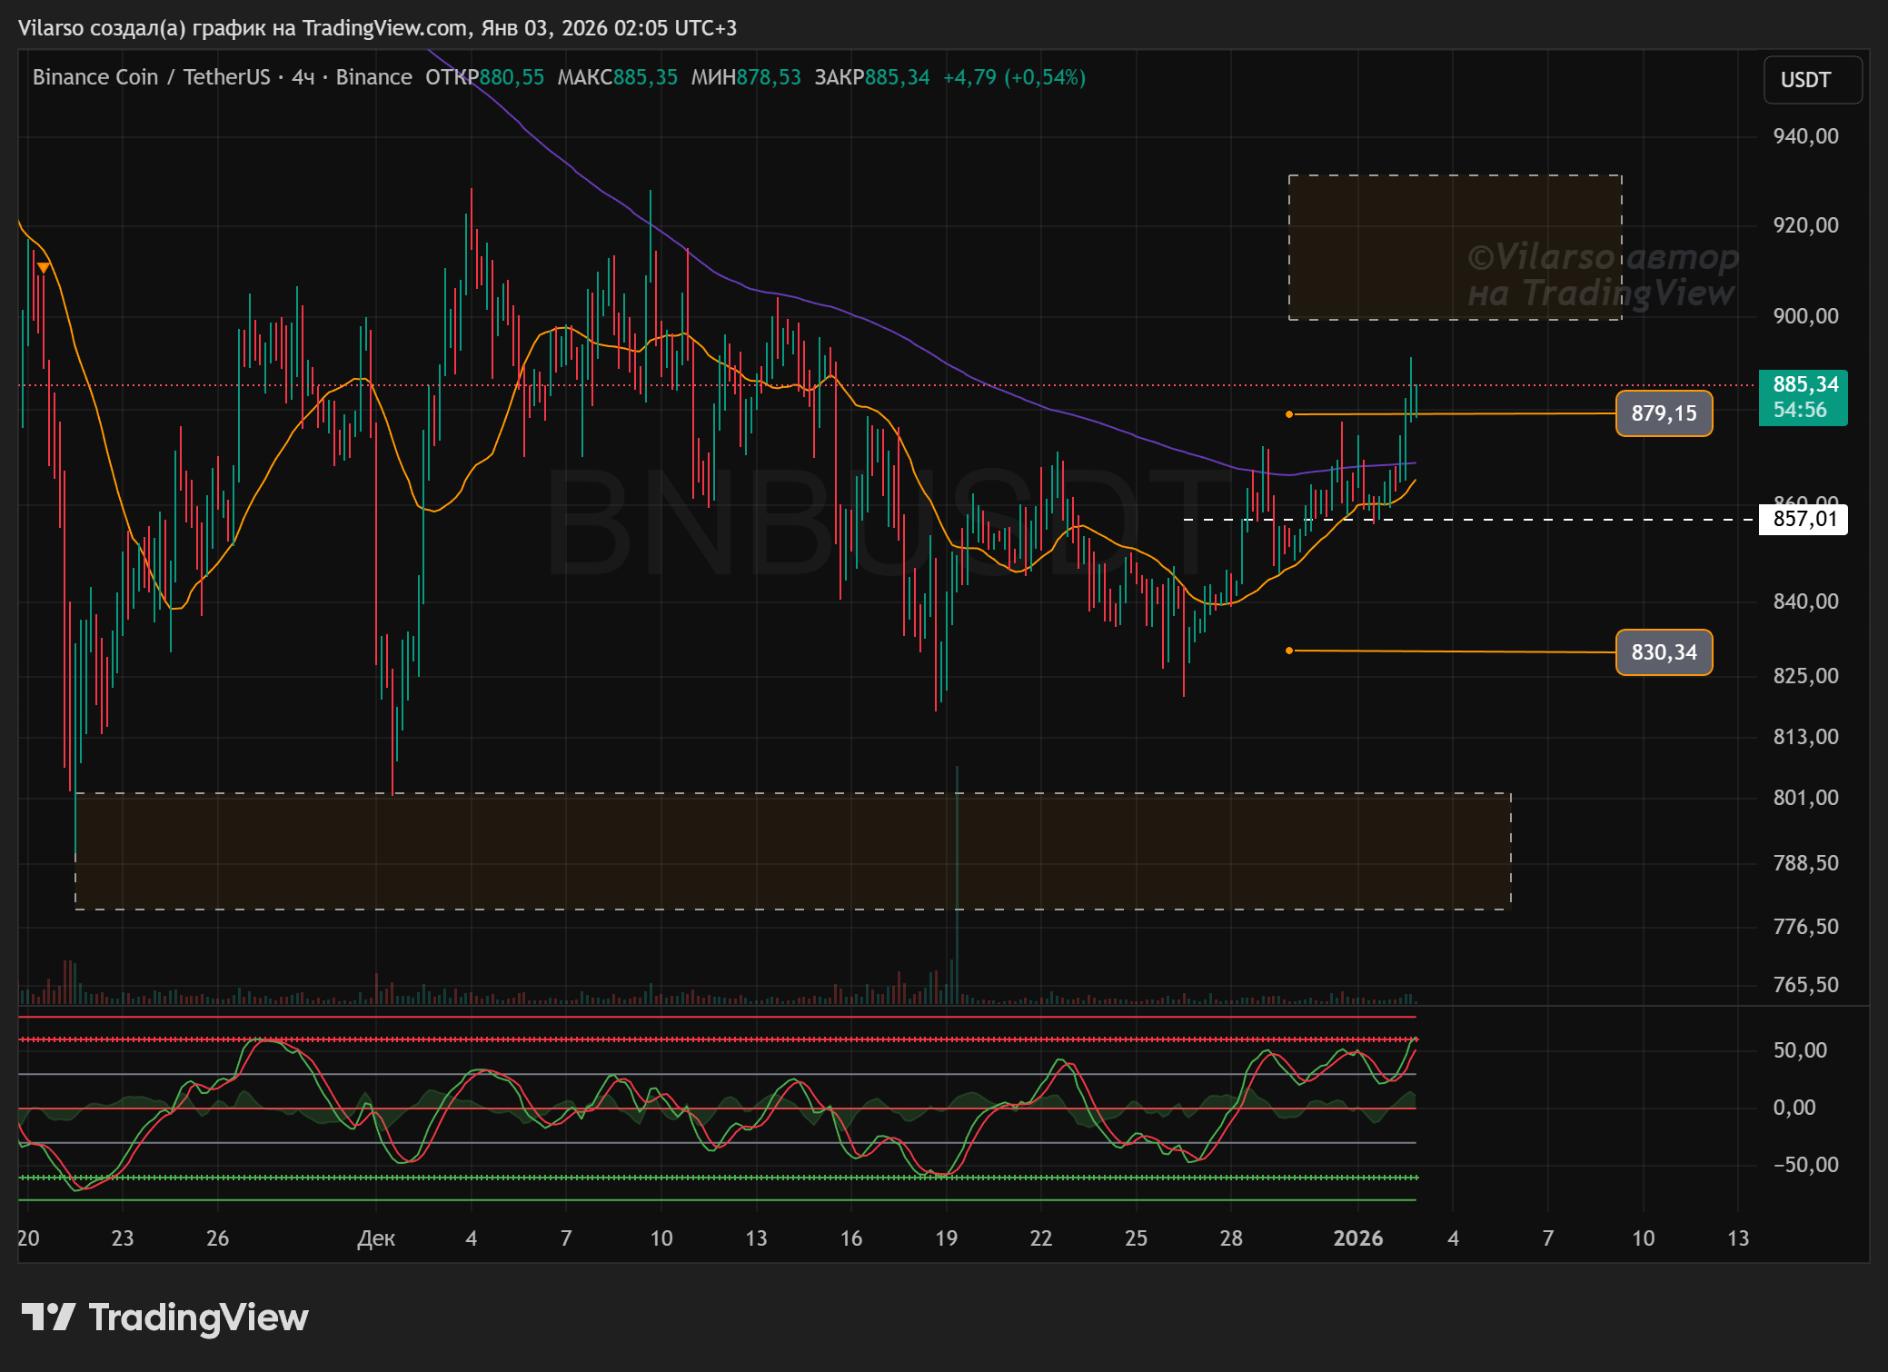Click the 900,00 price axis label
The height and width of the screenshot is (1372, 1888).
pyautogui.click(x=1805, y=316)
